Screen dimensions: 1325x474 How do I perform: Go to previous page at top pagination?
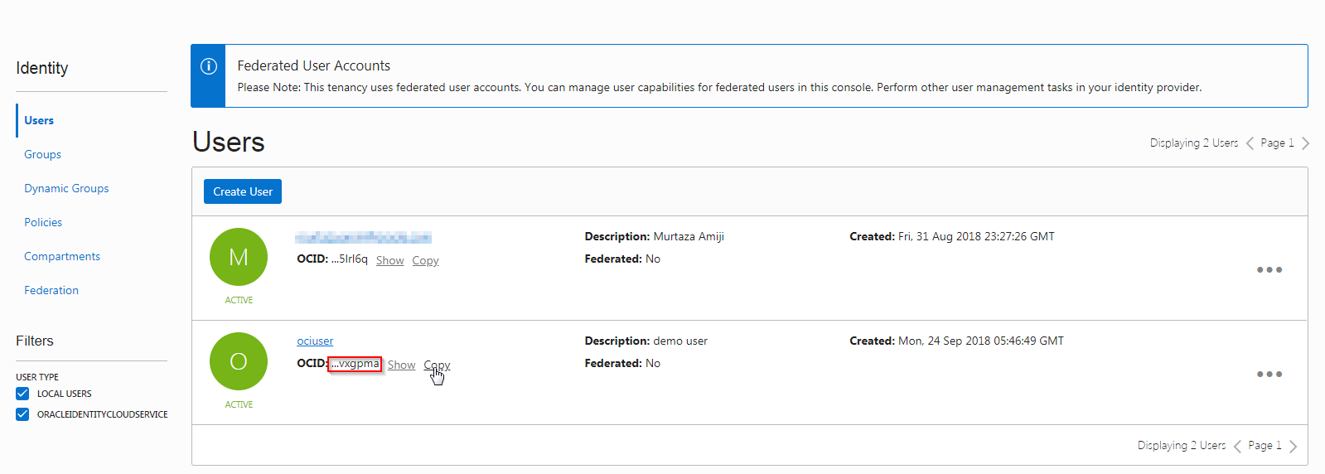click(1250, 143)
